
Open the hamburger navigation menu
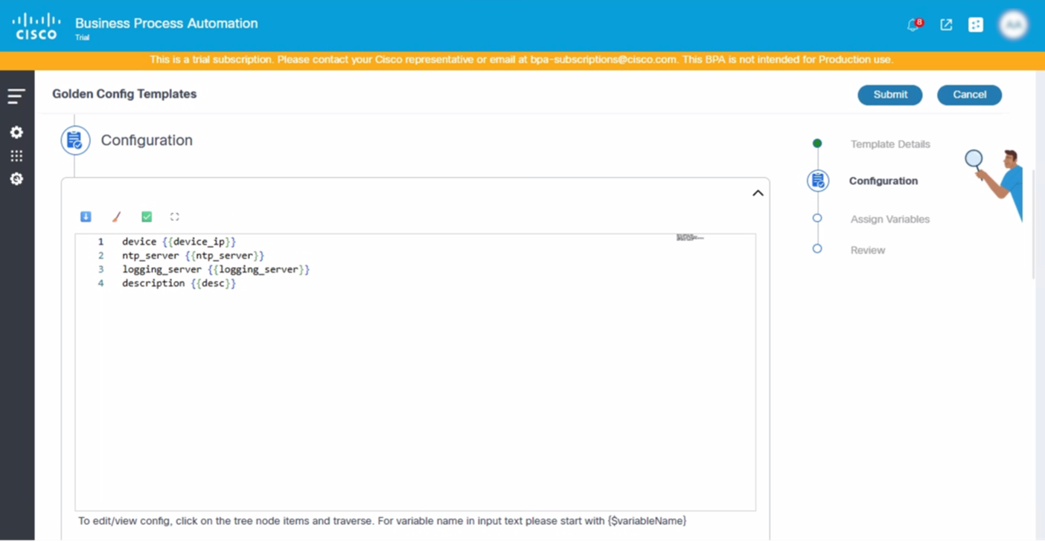coord(16,96)
